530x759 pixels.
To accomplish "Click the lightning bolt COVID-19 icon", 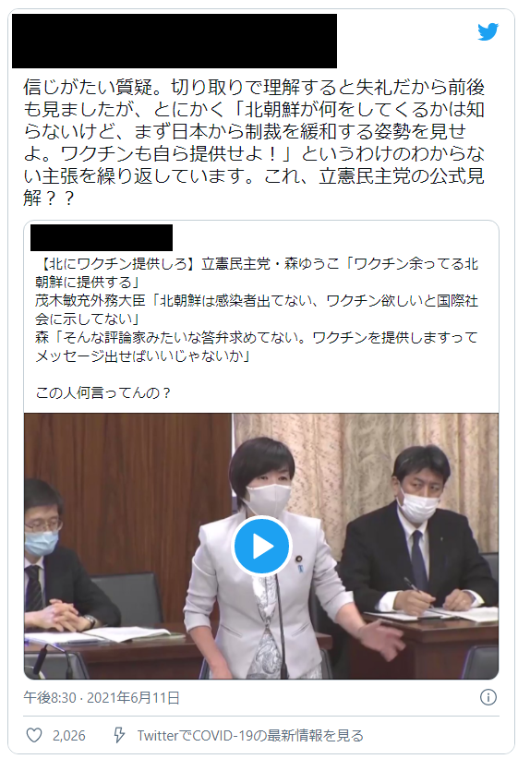I will pyautogui.click(x=119, y=735).
